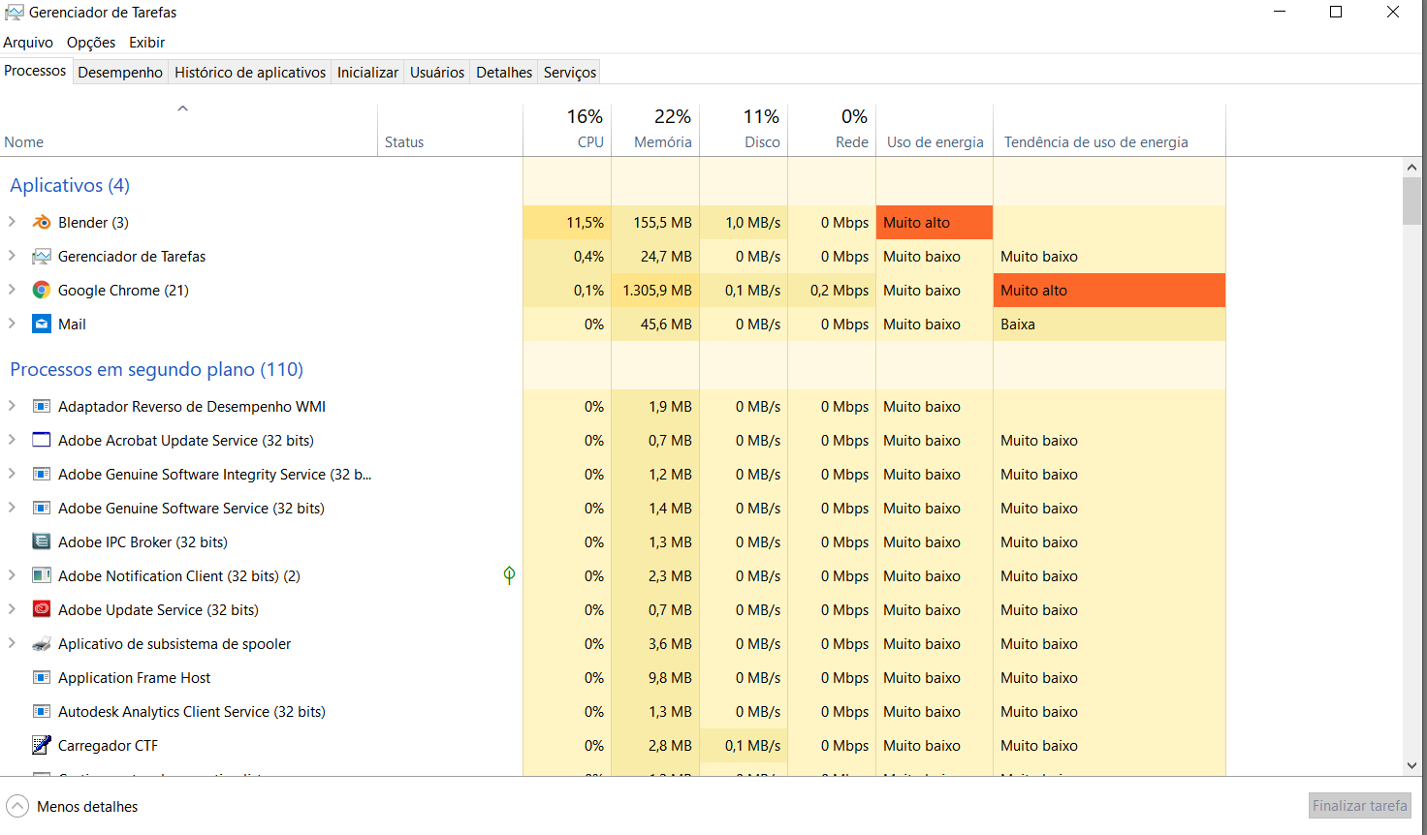Screen dimensions: 1427x835
Task: Click the Finalizar tarefa button
Action: pyautogui.click(x=1359, y=806)
